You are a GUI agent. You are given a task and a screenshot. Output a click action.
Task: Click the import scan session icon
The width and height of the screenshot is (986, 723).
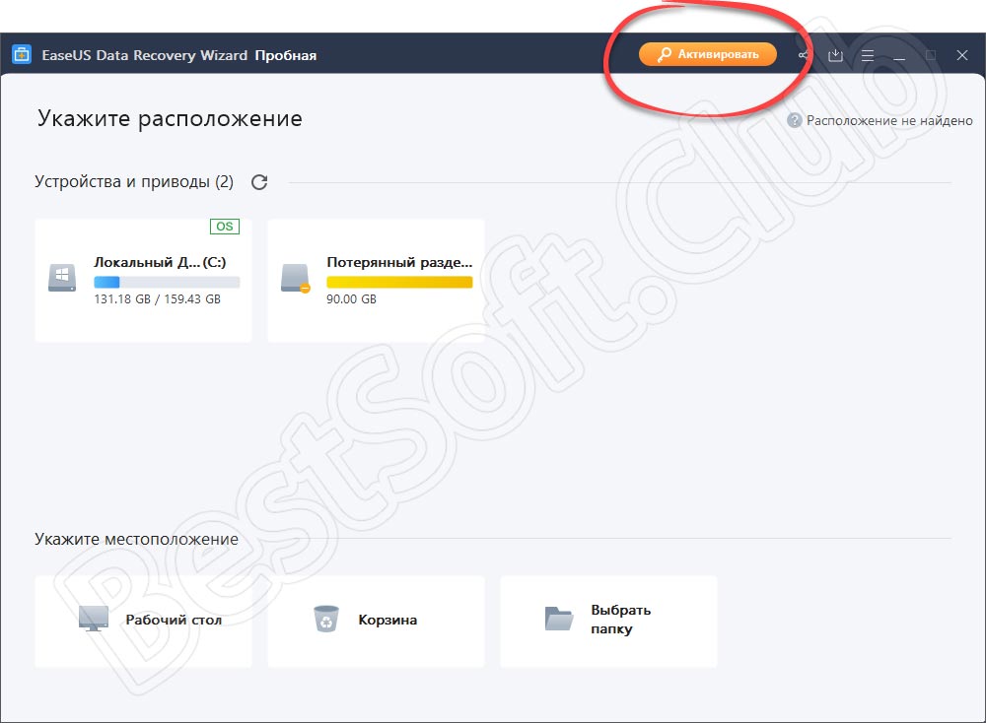point(835,56)
